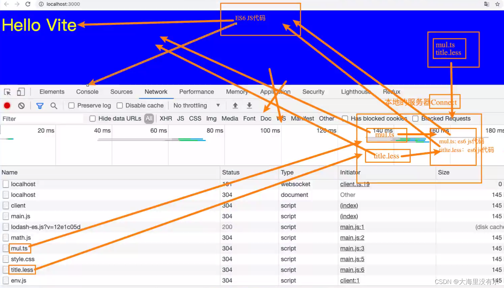Click the browser back arrow
This screenshot has width=504, height=288.
click(x=6, y=4)
